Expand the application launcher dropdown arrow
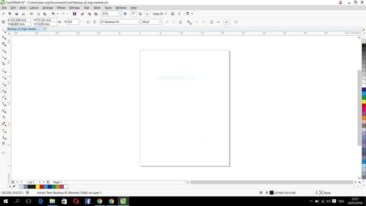The height and width of the screenshot is (206, 366). coord(192,14)
